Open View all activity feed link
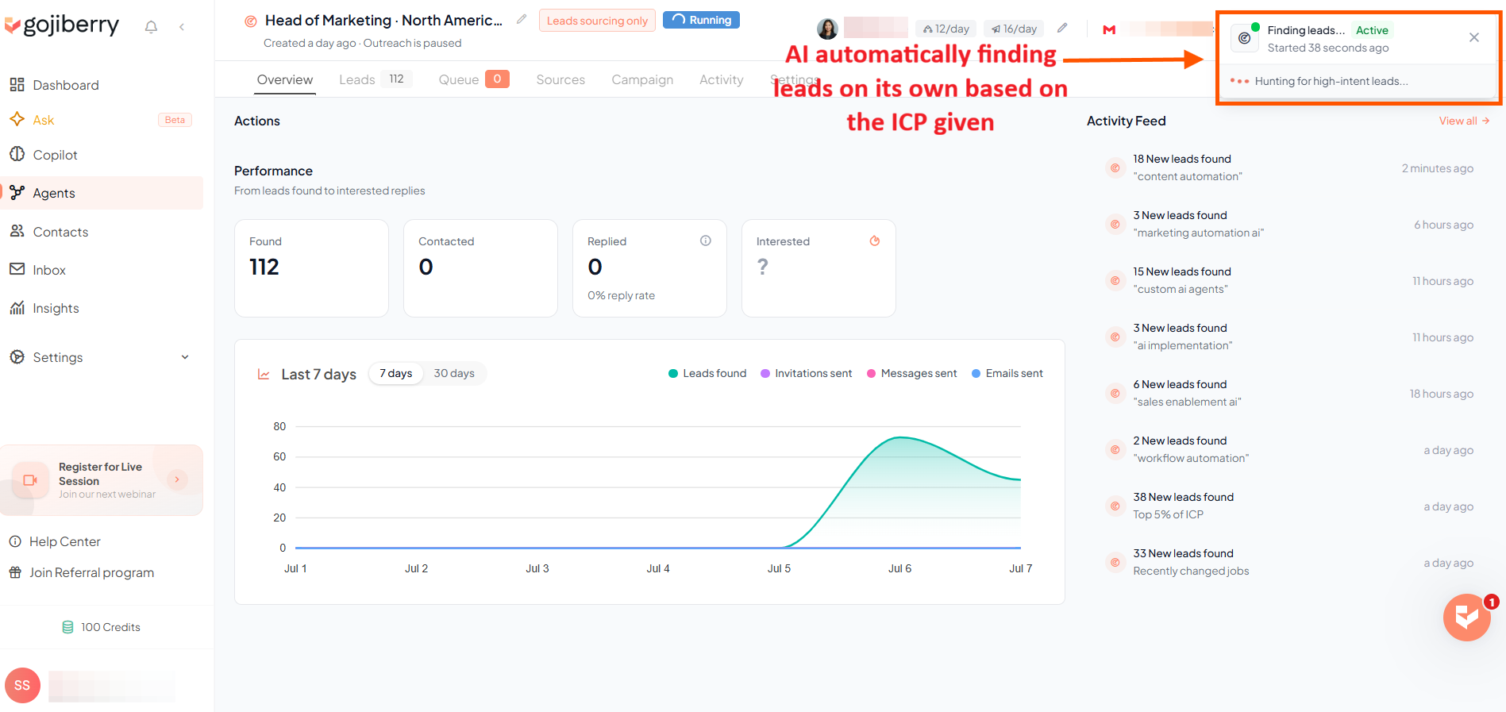The height and width of the screenshot is (712, 1506). tap(1464, 121)
